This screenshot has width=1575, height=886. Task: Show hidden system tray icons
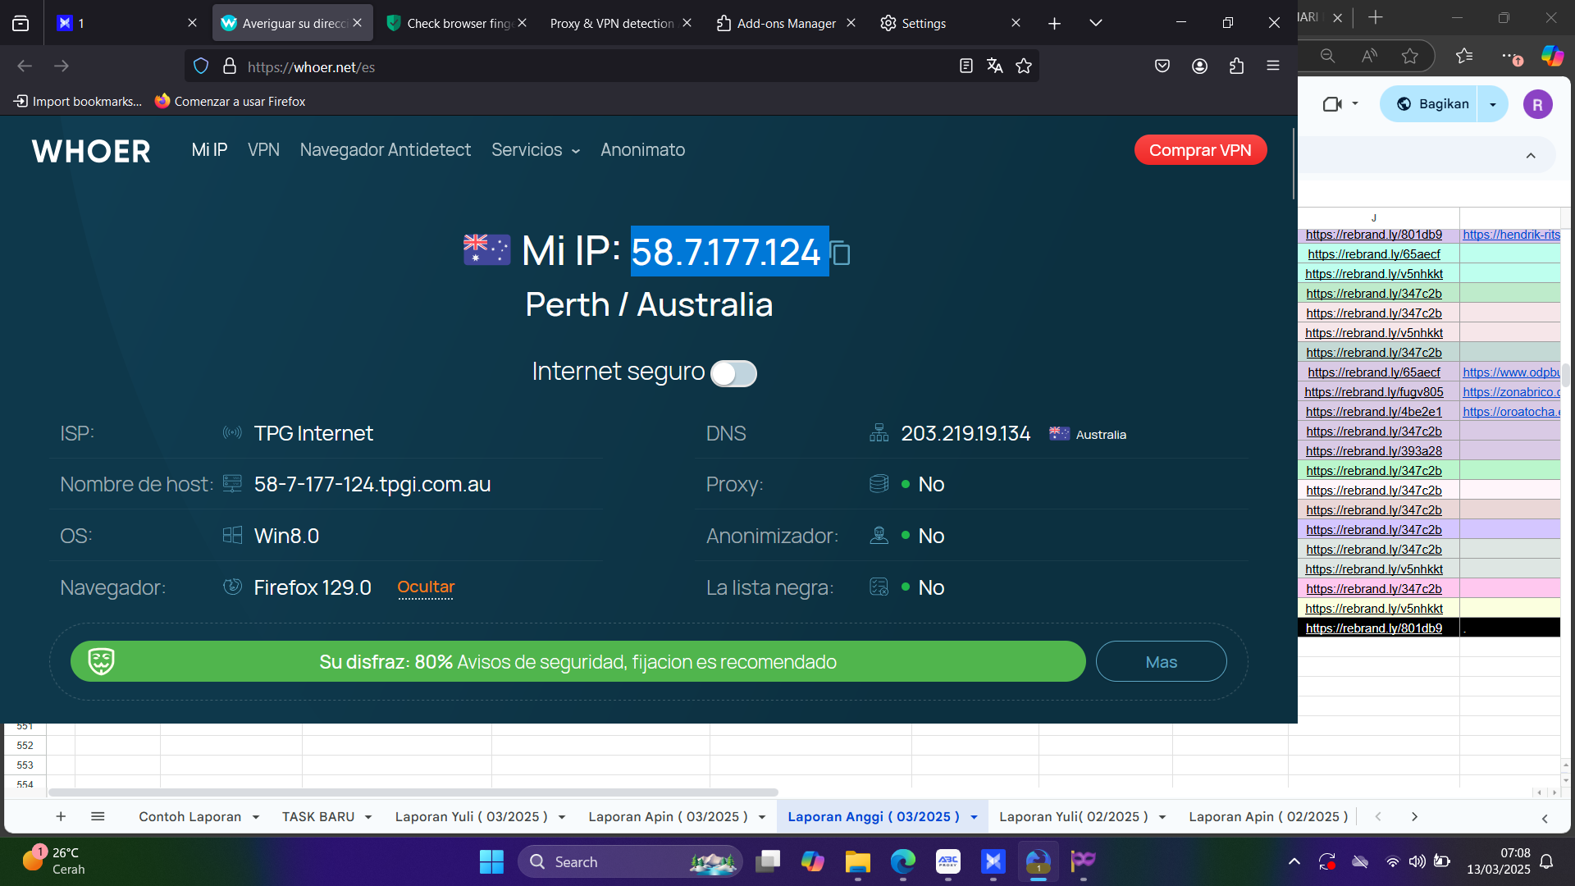click(x=1294, y=861)
